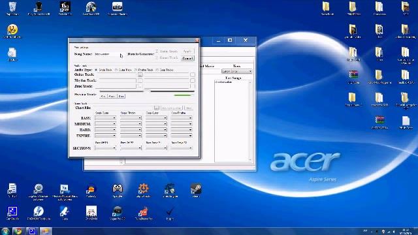Open the yellow stethoscope desktop icon
The width and height of the screenshot is (418, 235).
(12, 31)
